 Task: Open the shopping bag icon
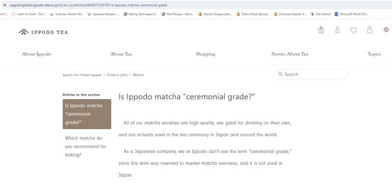369,30
